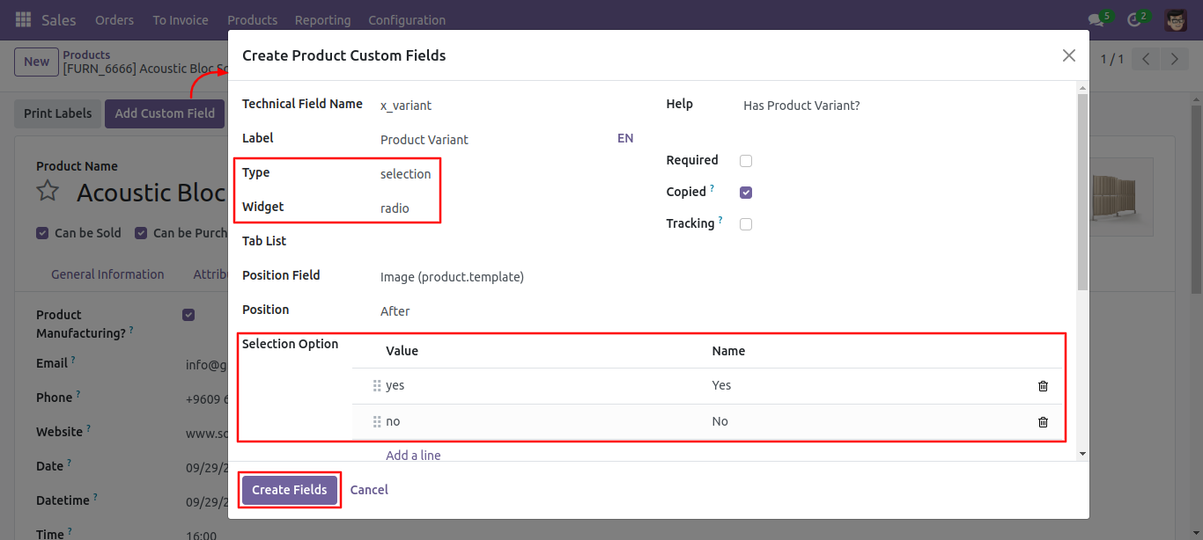
Task: Enable the Tracking checkbox
Action: tap(746, 224)
